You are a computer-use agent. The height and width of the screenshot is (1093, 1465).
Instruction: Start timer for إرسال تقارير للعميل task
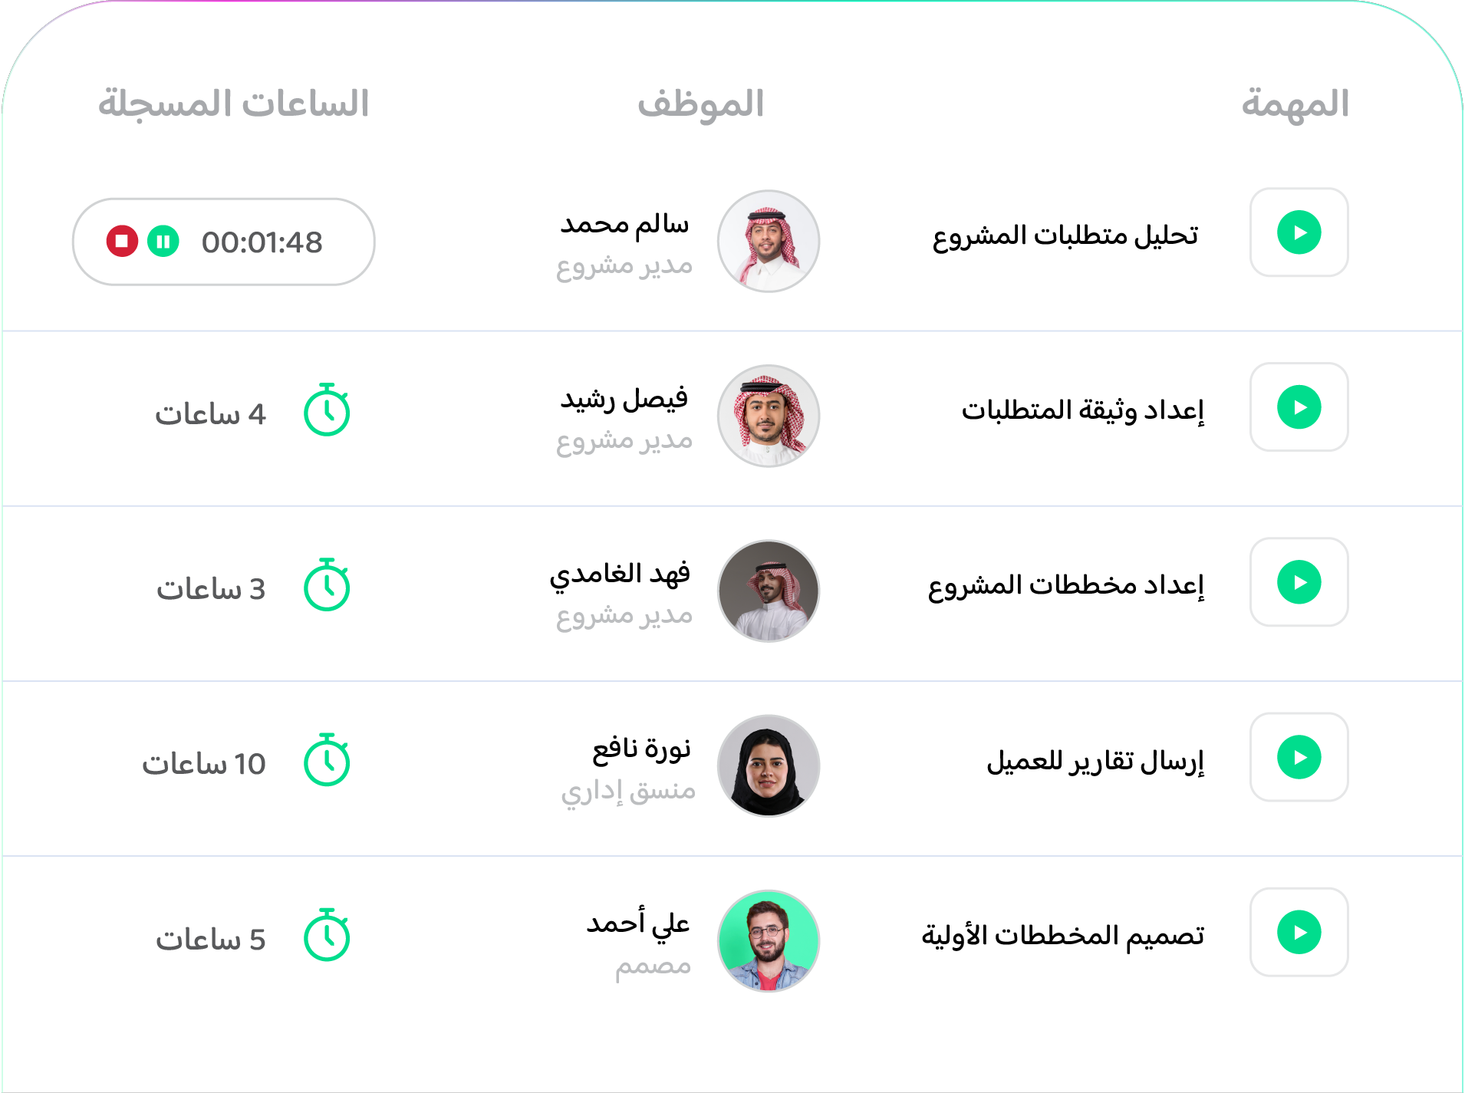click(1299, 757)
